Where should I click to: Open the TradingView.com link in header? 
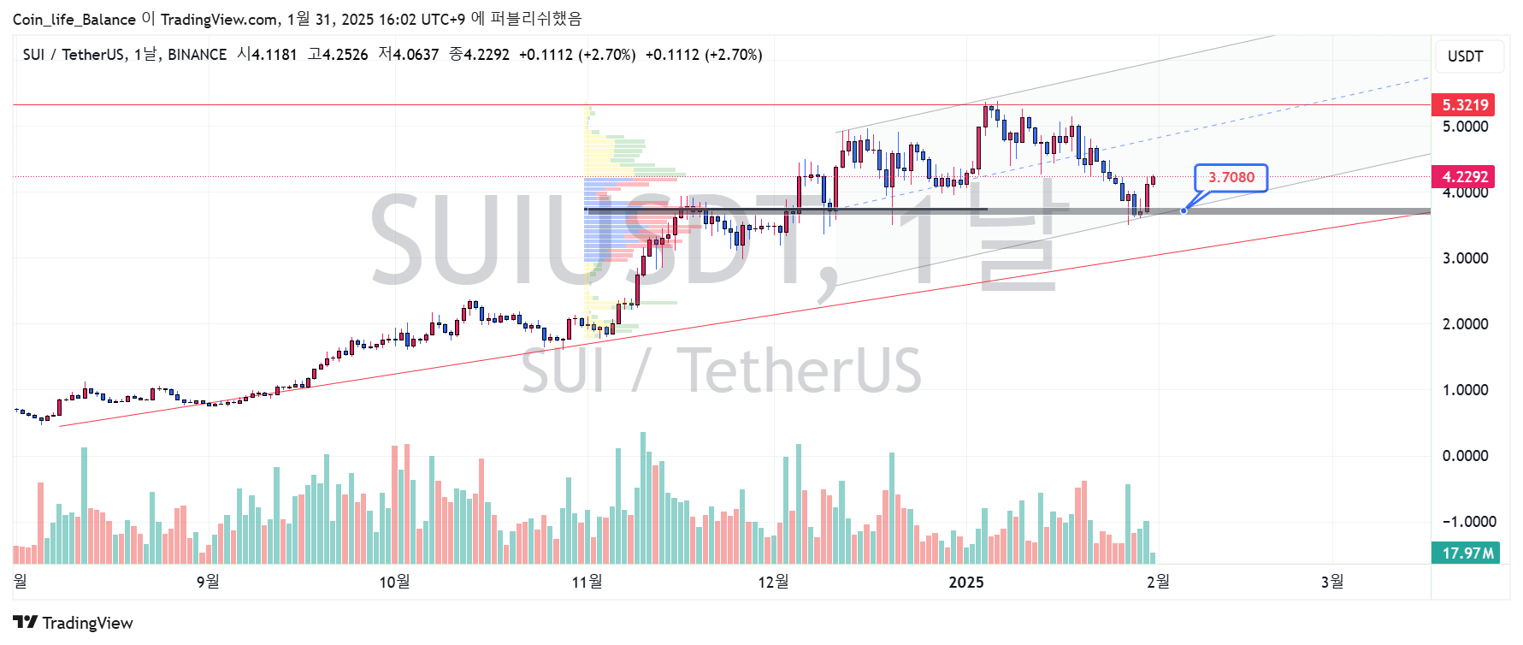(219, 19)
